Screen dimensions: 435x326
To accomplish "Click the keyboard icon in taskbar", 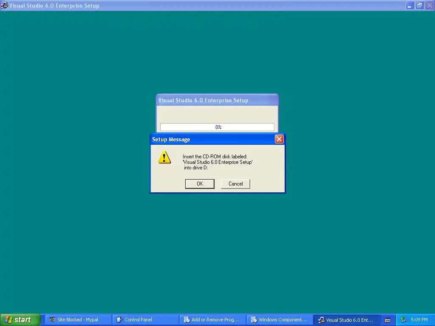I will [387, 320].
